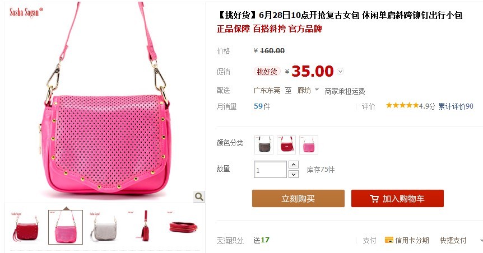Select the pink bag color option

(x=309, y=144)
